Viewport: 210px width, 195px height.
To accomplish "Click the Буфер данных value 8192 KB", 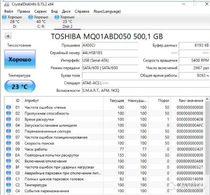I will (194, 45).
